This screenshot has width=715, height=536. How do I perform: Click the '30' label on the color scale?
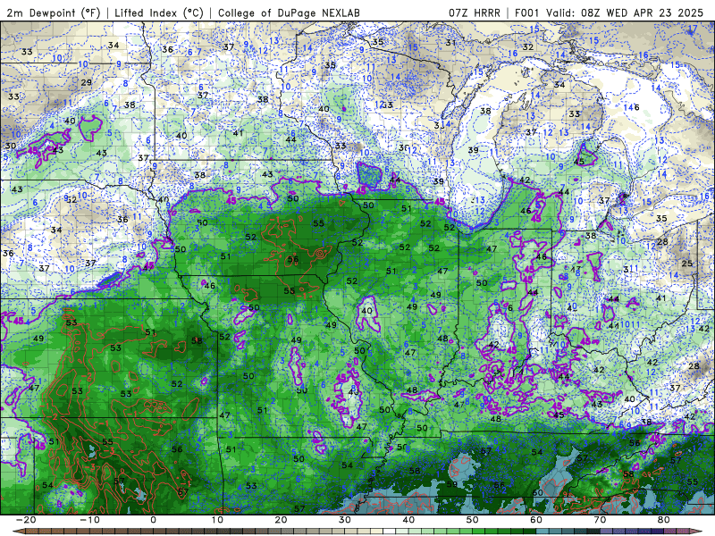[x=345, y=520]
